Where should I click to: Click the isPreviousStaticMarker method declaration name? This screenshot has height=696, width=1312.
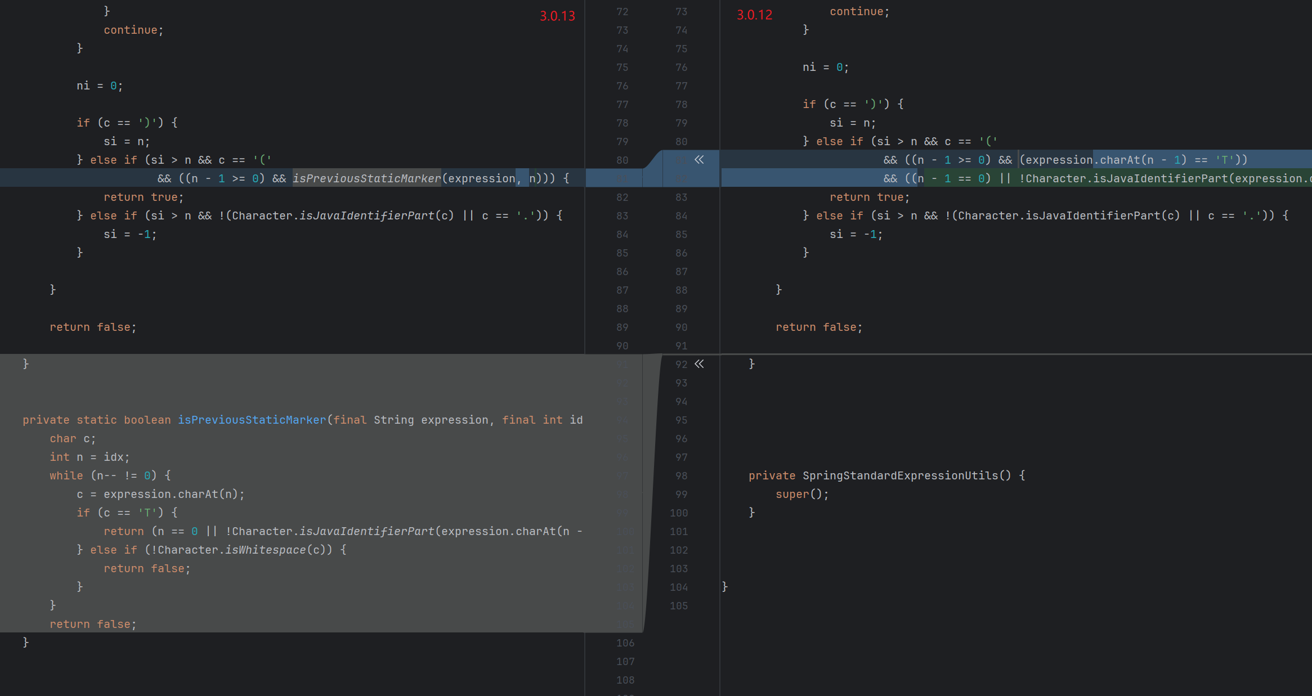252,420
